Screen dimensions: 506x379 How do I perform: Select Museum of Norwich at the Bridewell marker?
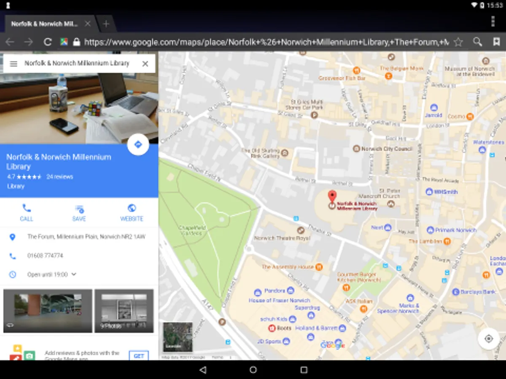click(485, 61)
